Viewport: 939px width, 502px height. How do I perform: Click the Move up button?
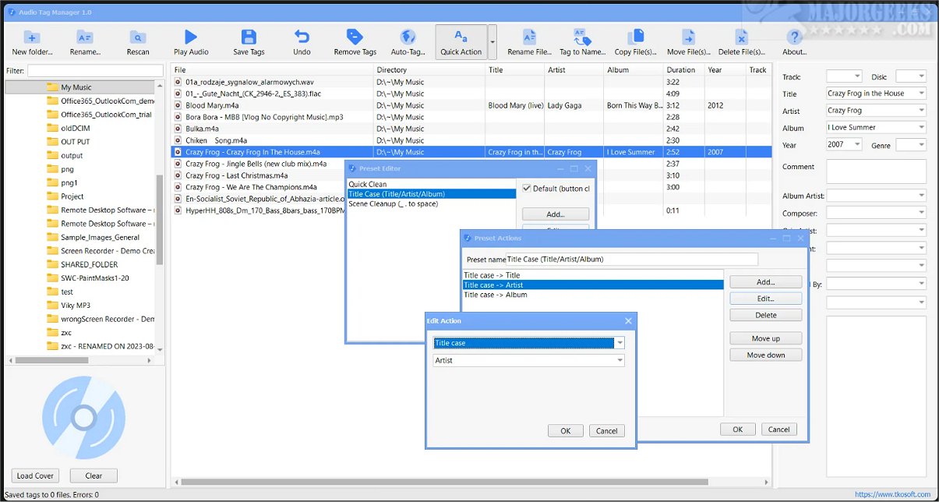[765, 338]
